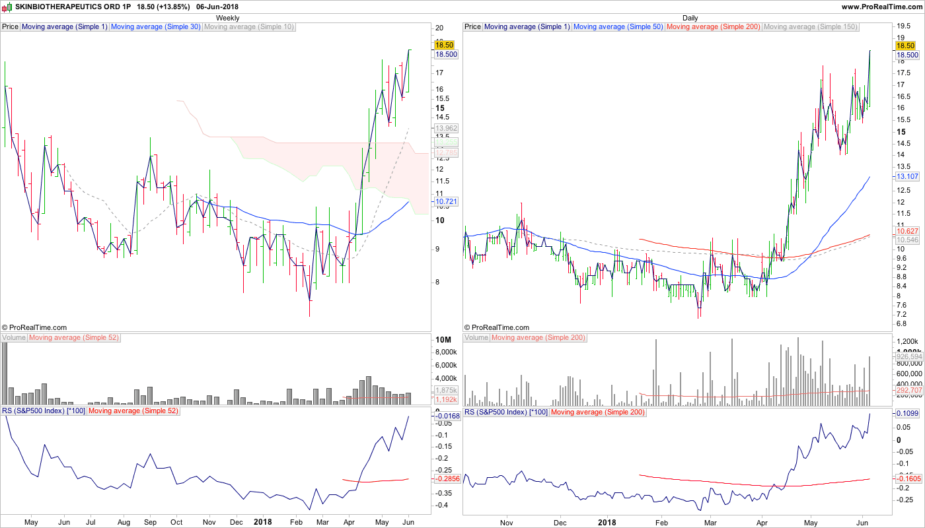Click the Volume label in the Daily panel
This screenshot has width=925, height=528.
(476, 338)
